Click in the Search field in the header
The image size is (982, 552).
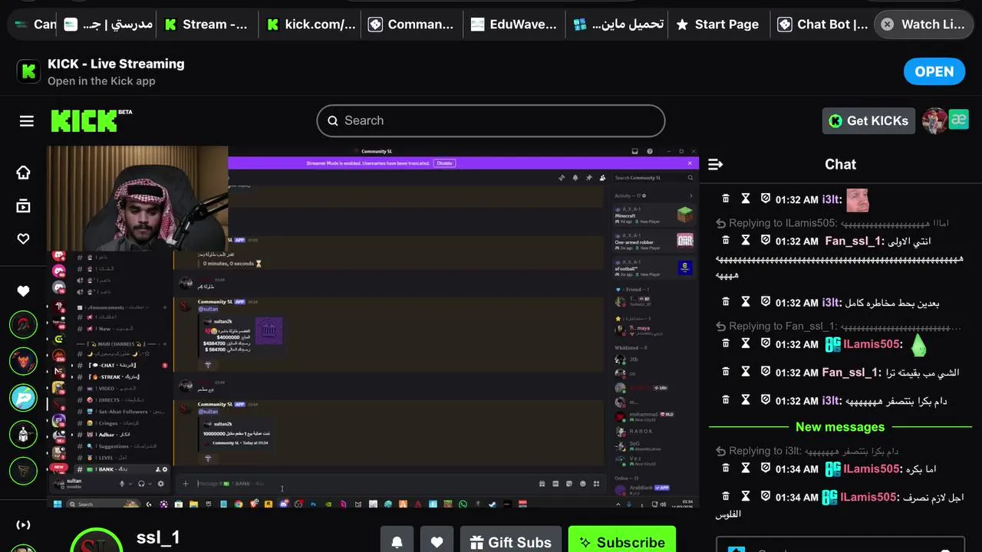pyautogui.click(x=491, y=120)
